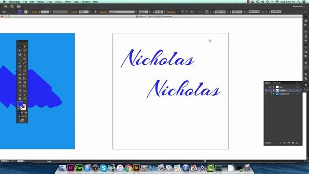
Task: Click the Paragraph link in control bar
Action: point(170,12)
